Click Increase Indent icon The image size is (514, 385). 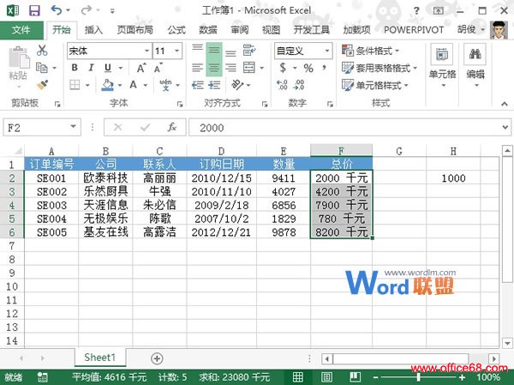pos(214,86)
